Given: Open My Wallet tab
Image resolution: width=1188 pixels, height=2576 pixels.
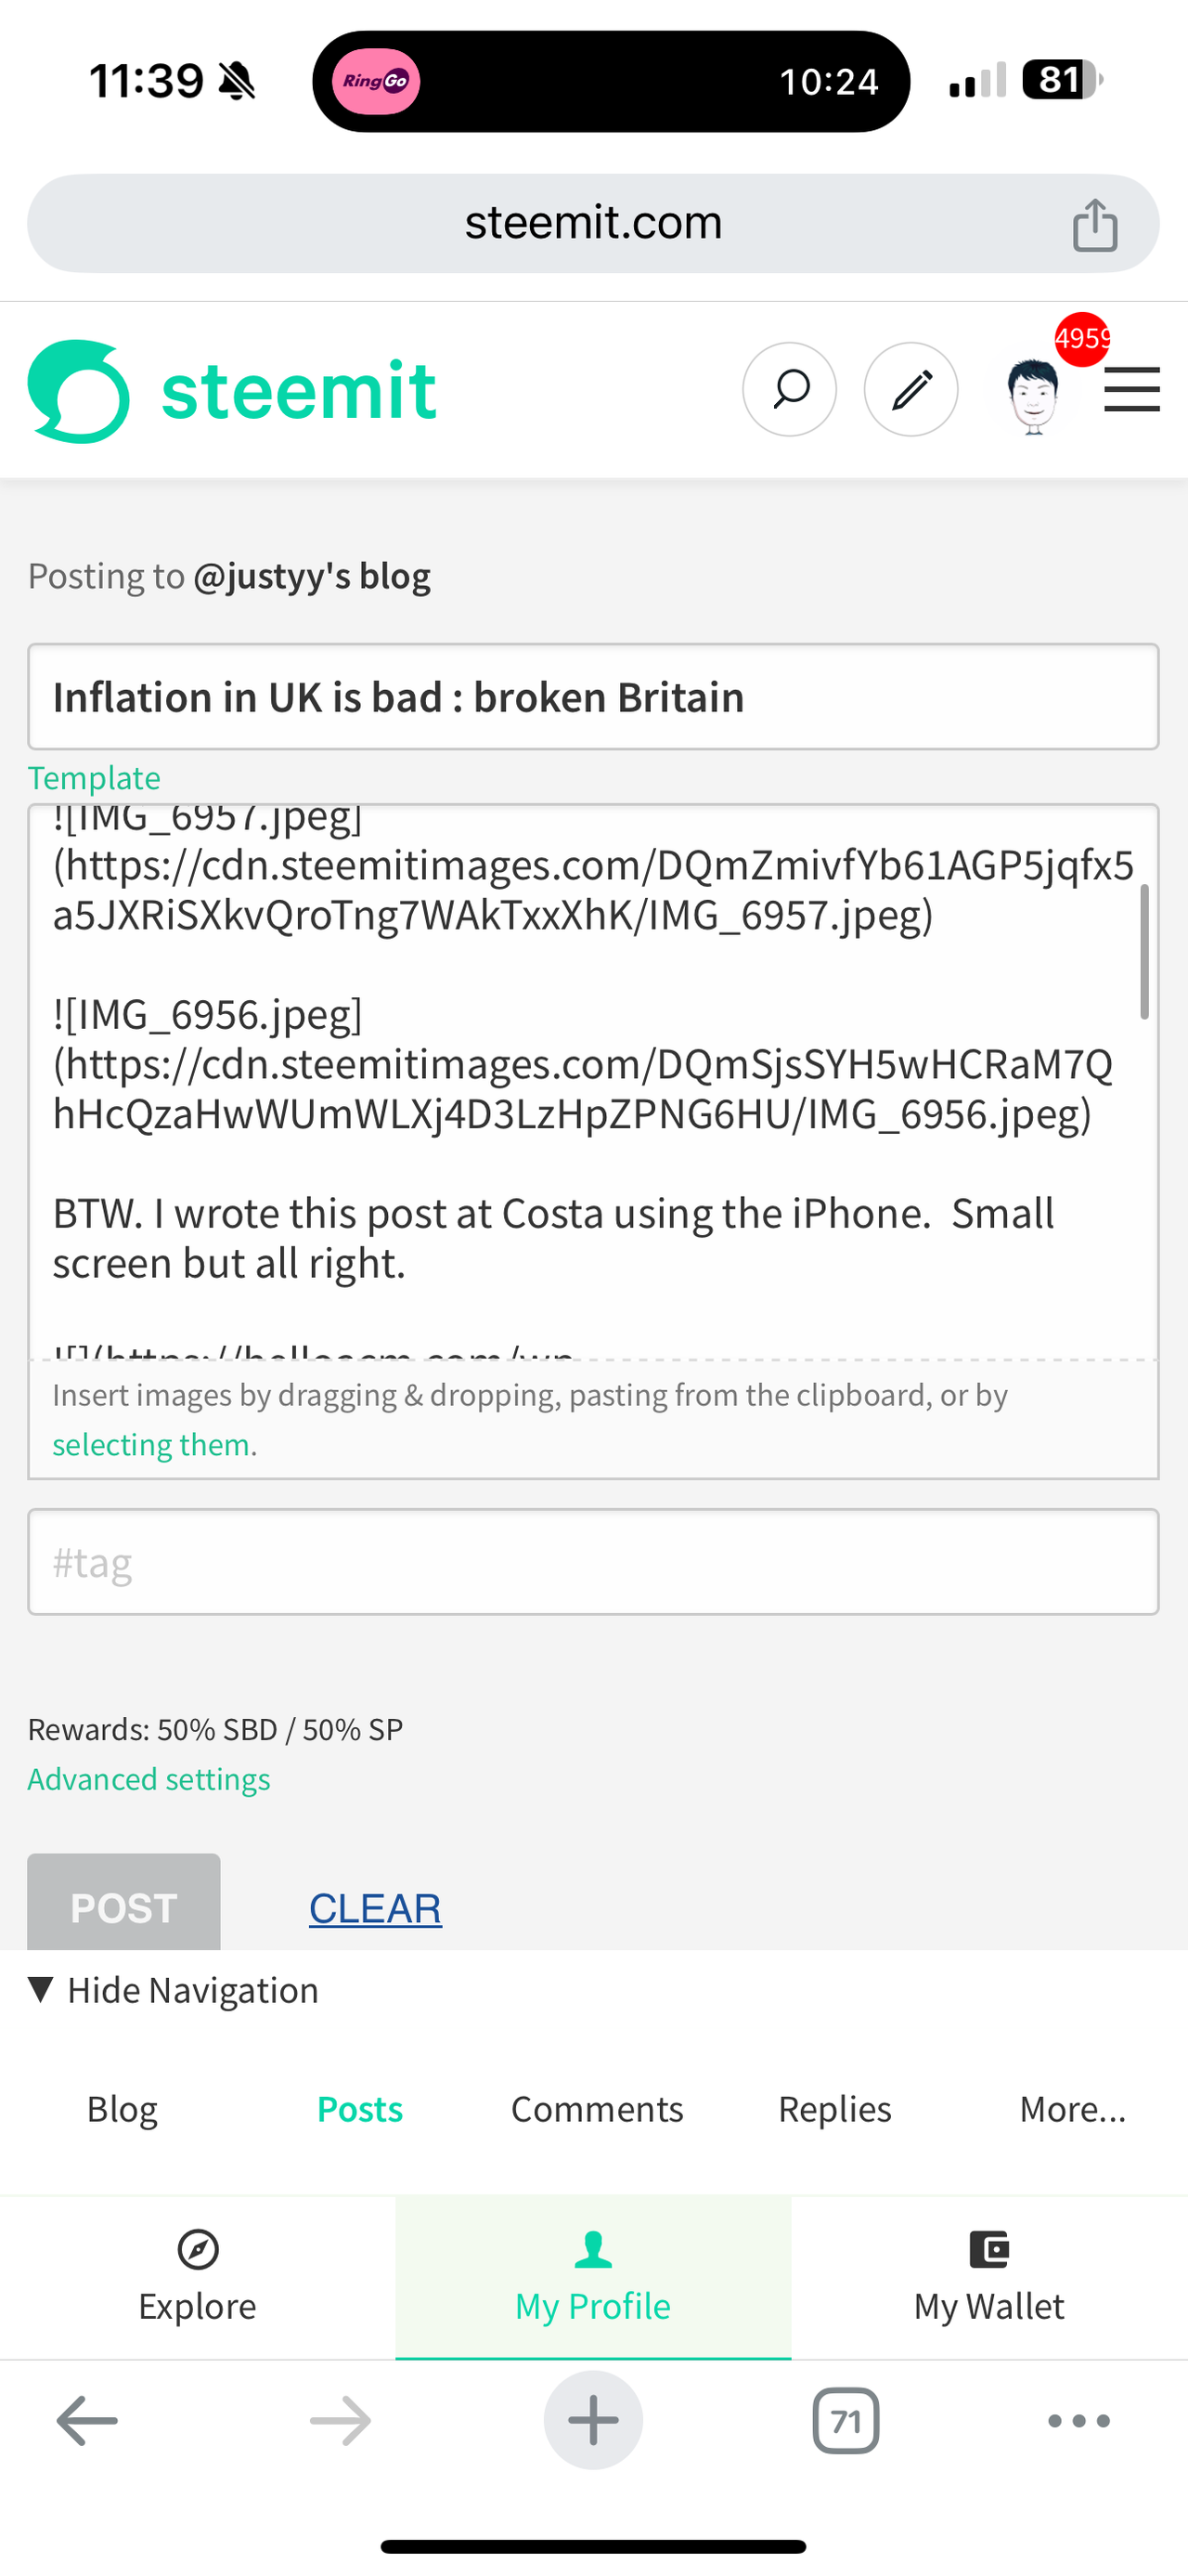Looking at the screenshot, I should (x=989, y=2277).
